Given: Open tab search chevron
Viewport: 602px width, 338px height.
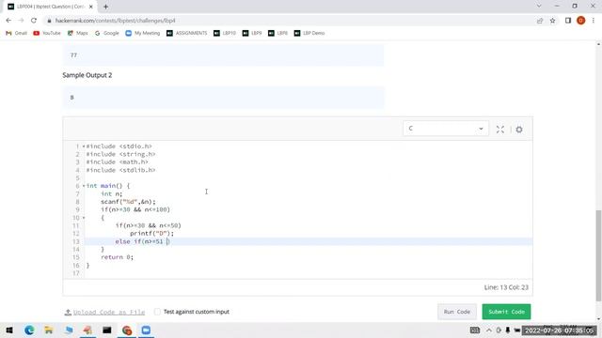Looking at the screenshot, I should coord(539,7).
